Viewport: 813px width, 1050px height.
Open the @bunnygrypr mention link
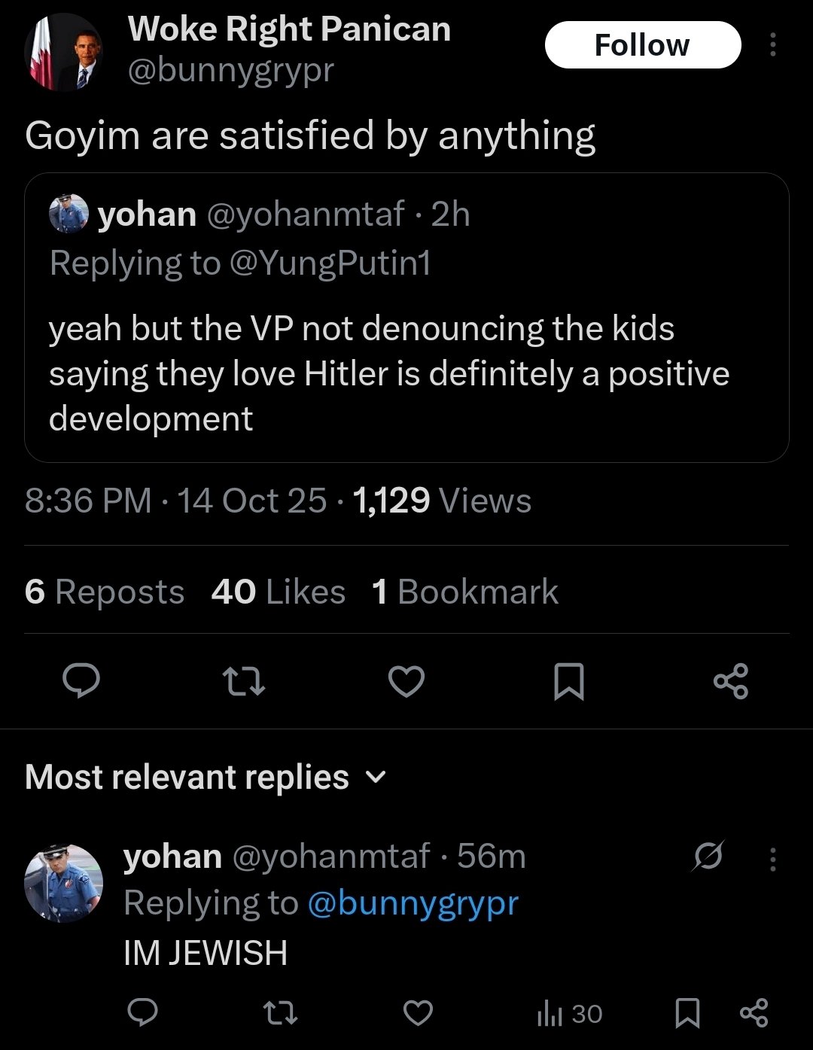(413, 902)
